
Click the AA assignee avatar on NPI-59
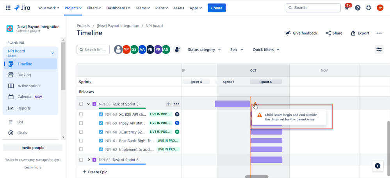[177, 123]
